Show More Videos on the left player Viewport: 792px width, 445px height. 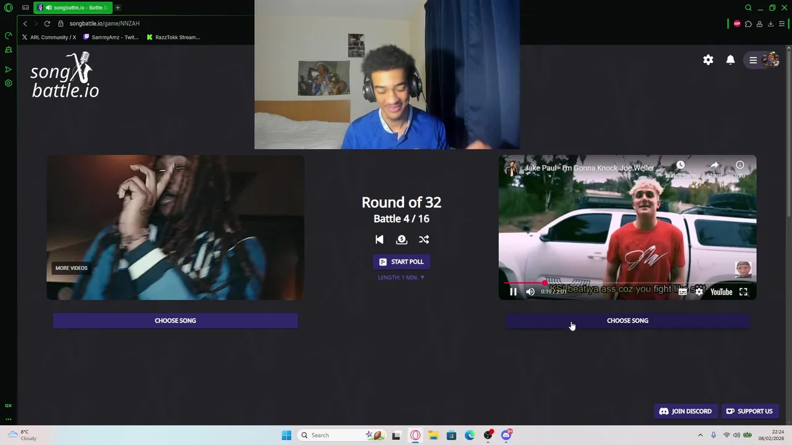coord(71,268)
